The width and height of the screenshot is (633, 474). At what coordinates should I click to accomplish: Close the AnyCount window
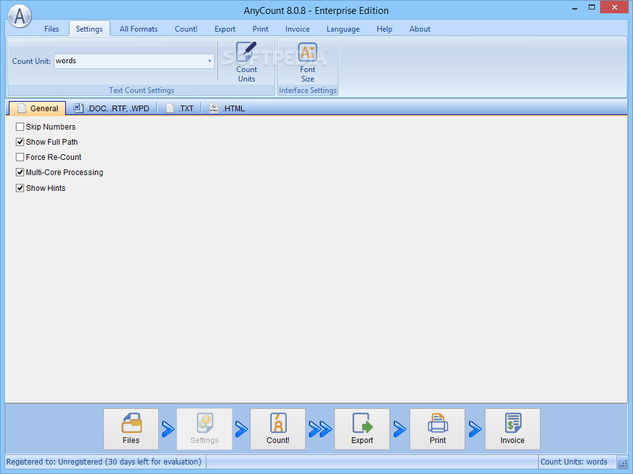615,7
